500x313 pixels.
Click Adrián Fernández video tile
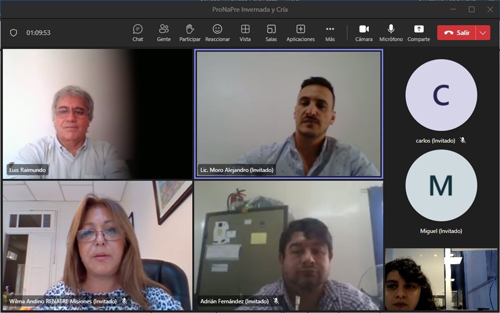click(288, 245)
